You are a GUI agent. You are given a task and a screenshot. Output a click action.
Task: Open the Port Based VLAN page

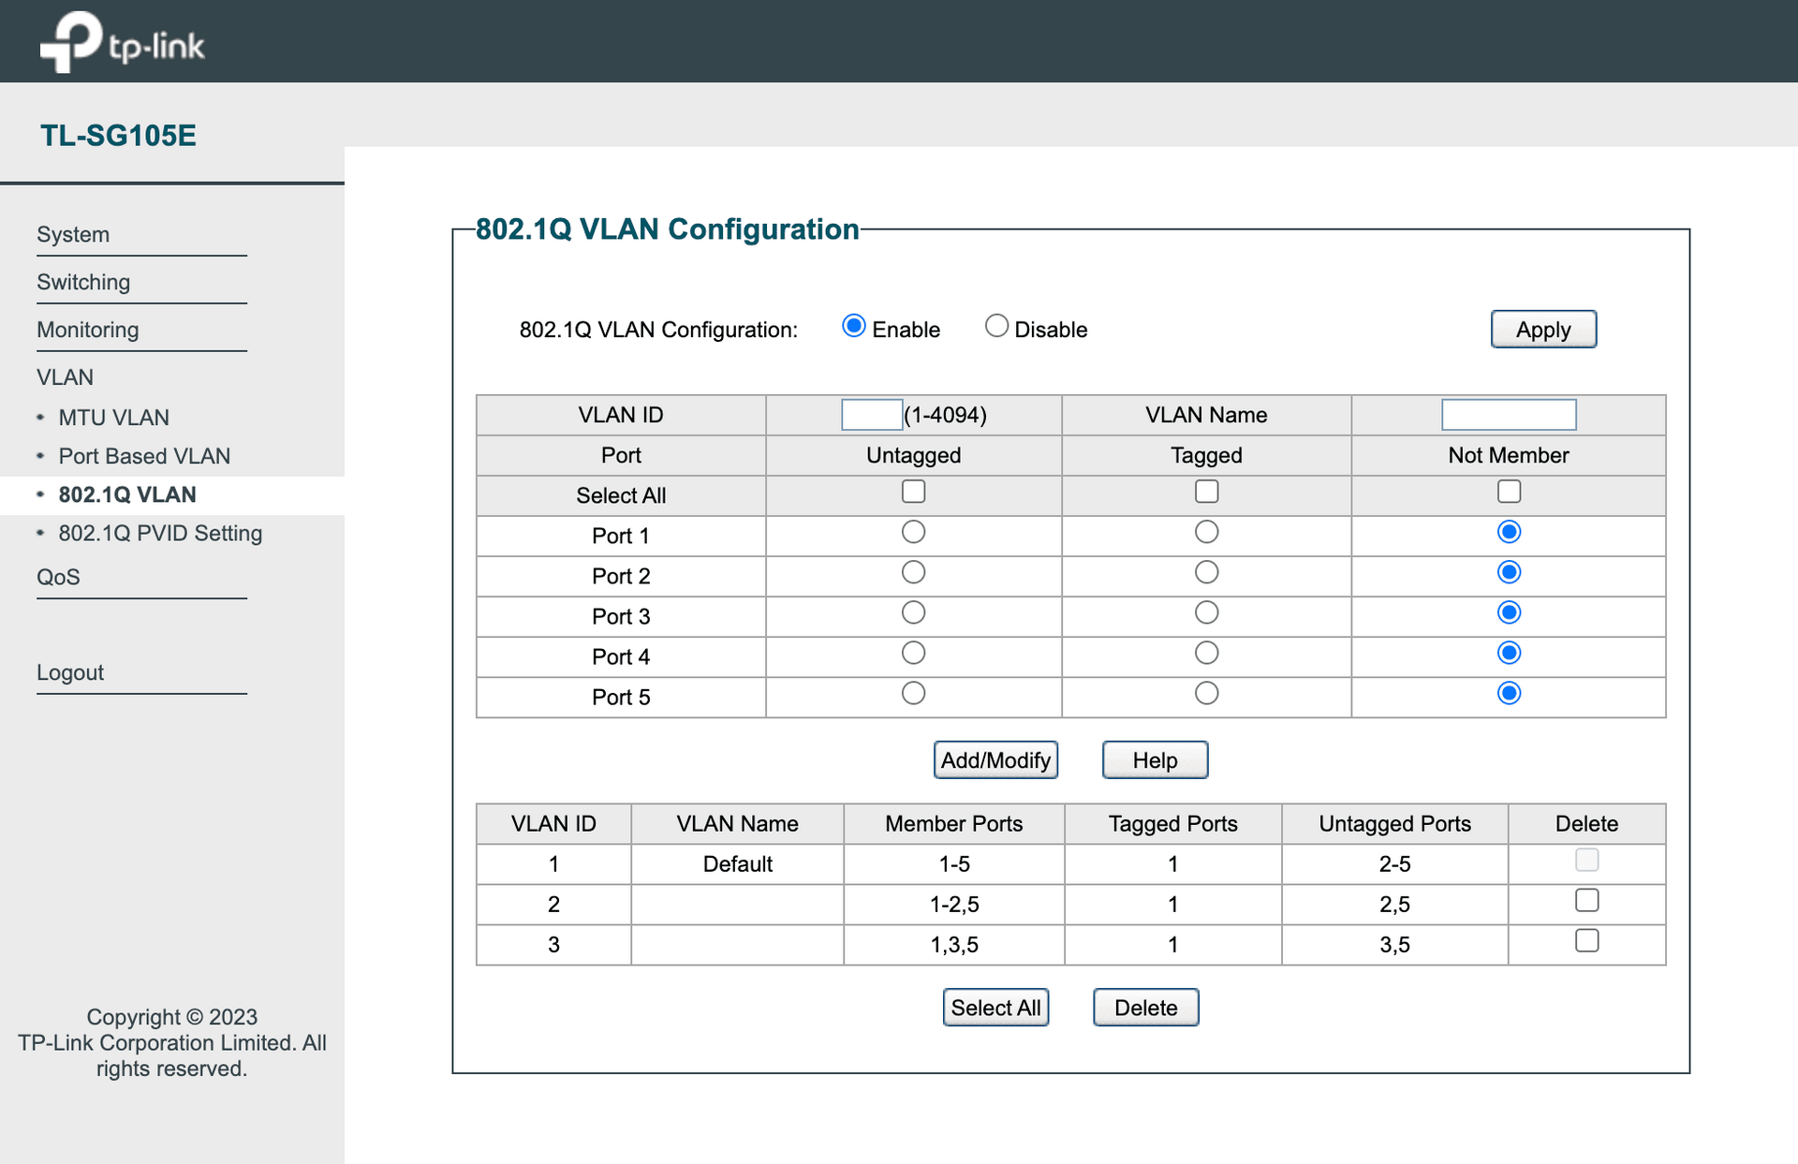(144, 456)
